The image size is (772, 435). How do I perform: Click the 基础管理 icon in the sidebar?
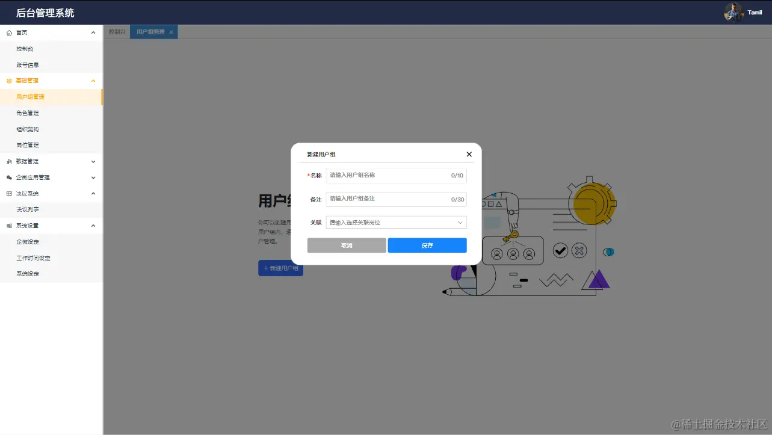[x=9, y=81]
